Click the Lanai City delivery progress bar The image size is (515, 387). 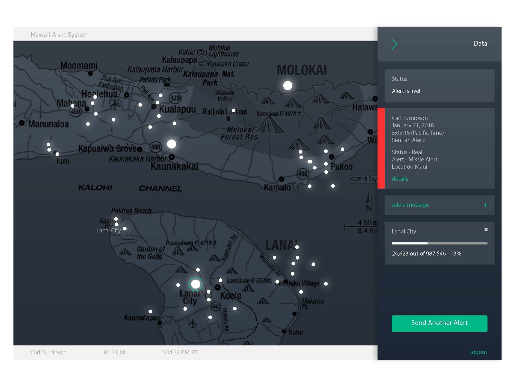tap(439, 243)
